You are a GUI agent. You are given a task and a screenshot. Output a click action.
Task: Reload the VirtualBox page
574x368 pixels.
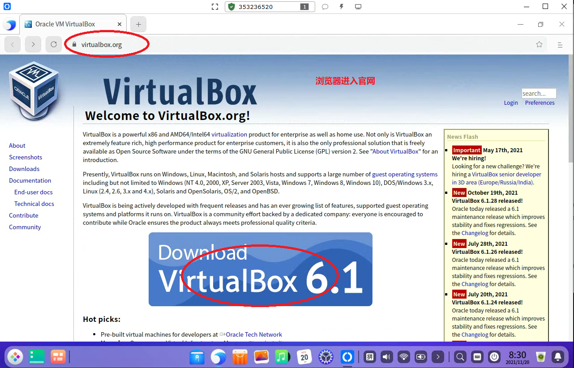54,44
